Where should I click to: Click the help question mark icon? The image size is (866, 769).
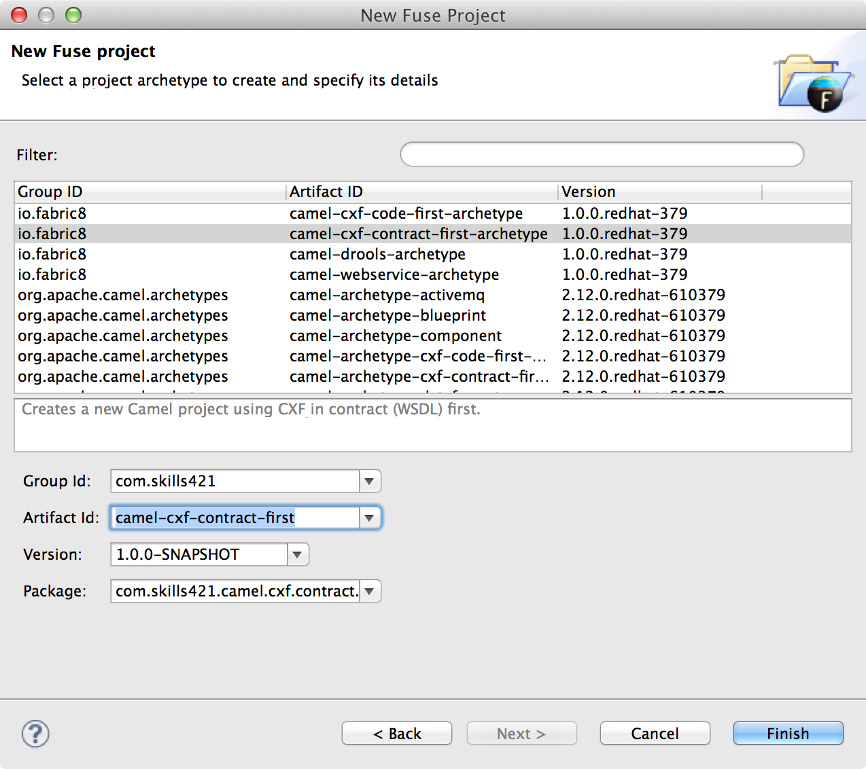pyautogui.click(x=35, y=734)
